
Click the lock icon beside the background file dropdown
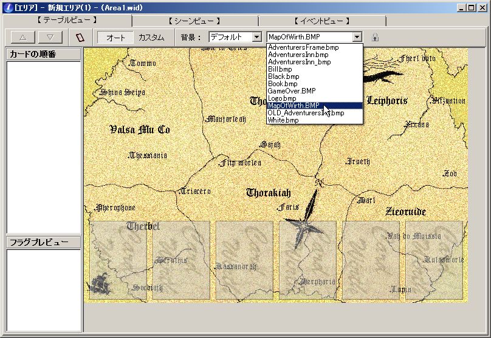click(x=375, y=38)
